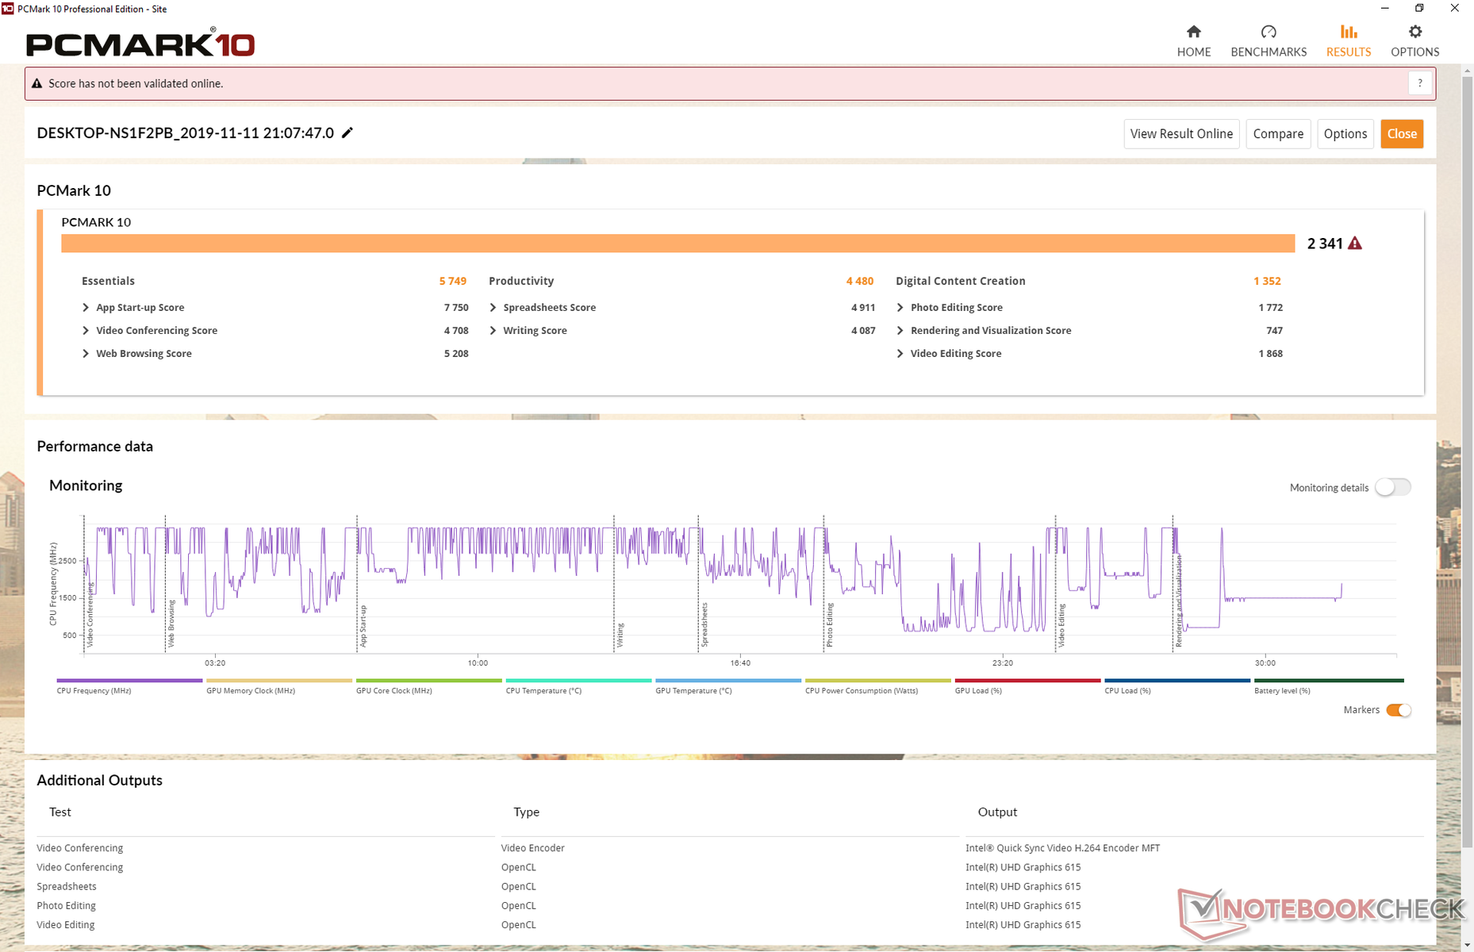Image resolution: width=1474 pixels, height=952 pixels.
Task: Select GPU Core Clock legend swatch
Action: pyautogui.click(x=429, y=680)
